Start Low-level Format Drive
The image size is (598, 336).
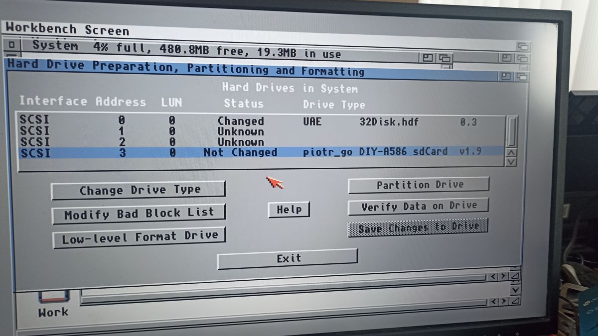click(x=139, y=237)
